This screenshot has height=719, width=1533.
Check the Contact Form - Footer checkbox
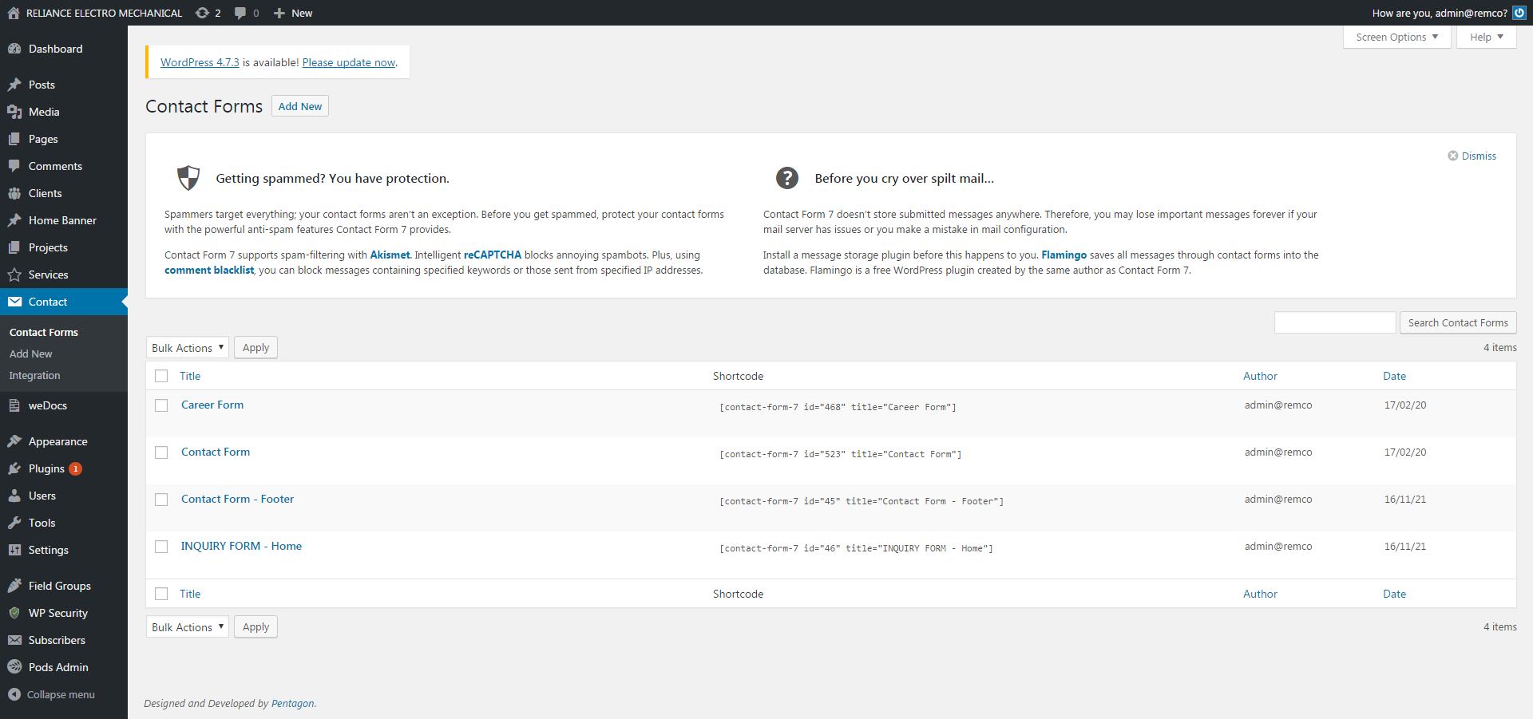161,500
